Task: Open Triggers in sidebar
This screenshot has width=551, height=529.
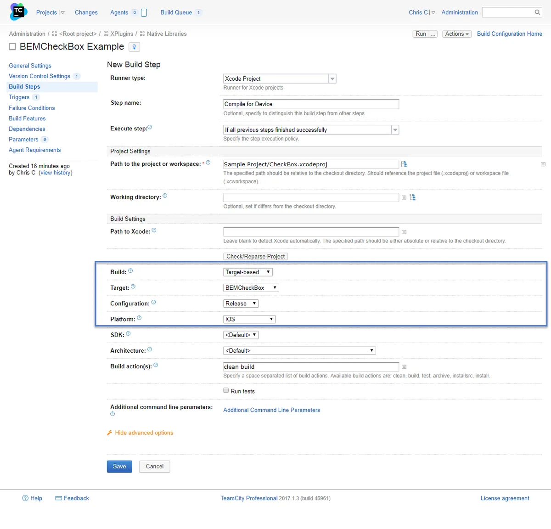Action: tap(19, 97)
